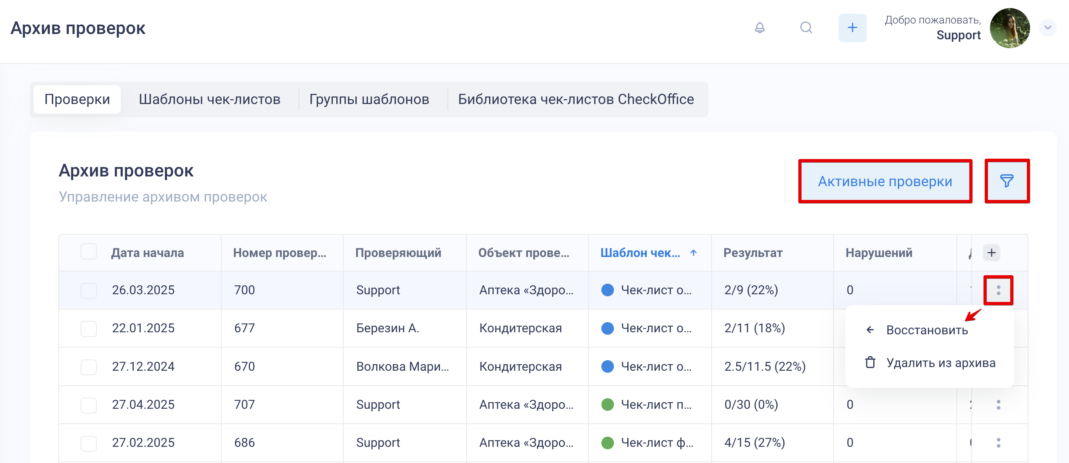The image size is (1069, 463).
Task: Switch to the Шаблоны чек-листов tab
Action: 210,100
